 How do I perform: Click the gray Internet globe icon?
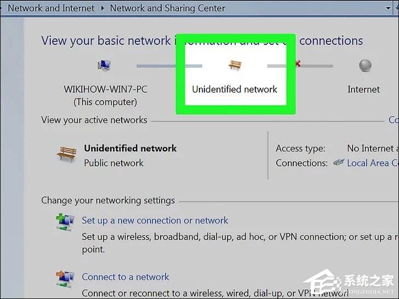(x=365, y=65)
